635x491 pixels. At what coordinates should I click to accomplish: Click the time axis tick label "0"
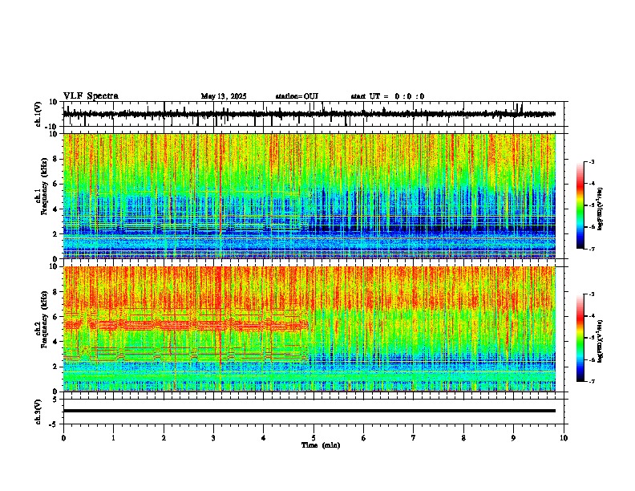coord(63,438)
